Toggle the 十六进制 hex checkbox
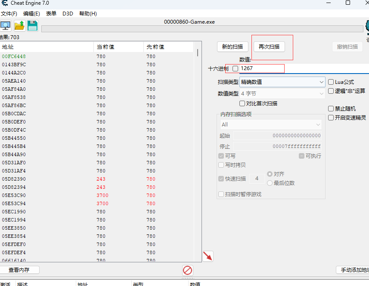Screen dimensions: 369x286 (236, 68)
